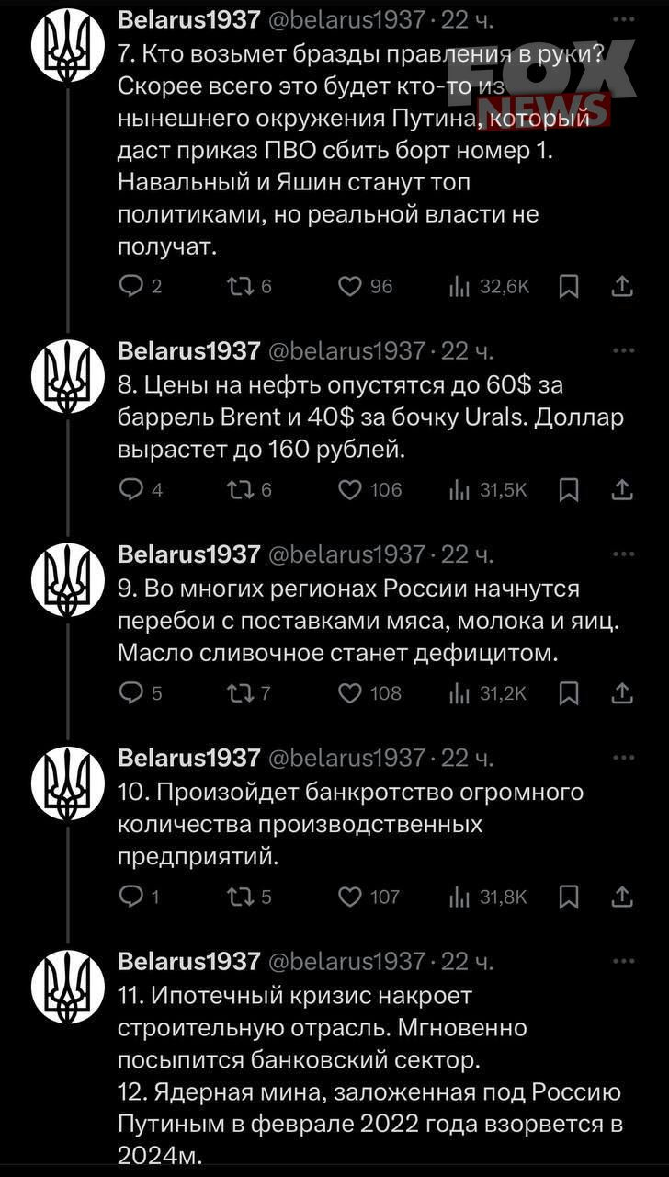This screenshot has height=1177, width=669.
Task: Open Belarus1937 profile name on tweet 10
Action: click(189, 758)
